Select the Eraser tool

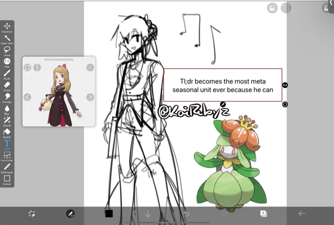tap(7, 86)
